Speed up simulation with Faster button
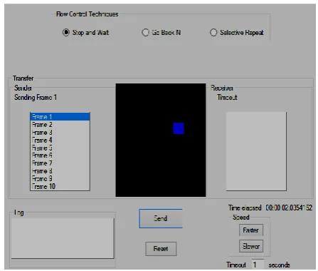Image resolution: width=318 pixels, height=271 pixels. point(251,230)
